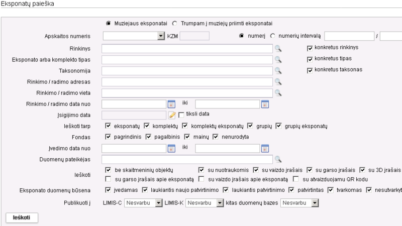Toggle be skaitmeninių objektų checkbox
The image size is (402, 226).
coord(108,170)
